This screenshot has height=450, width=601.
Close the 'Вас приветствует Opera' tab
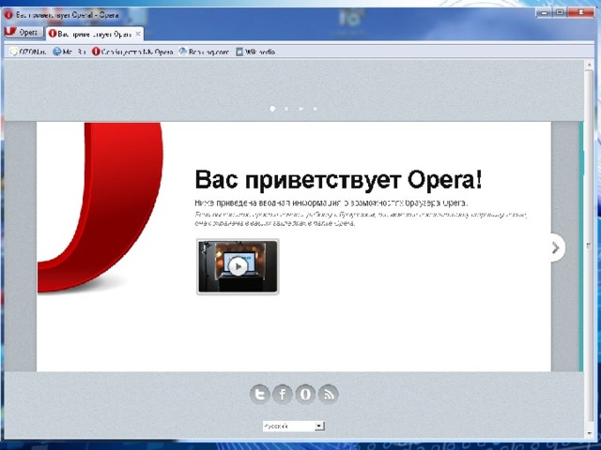[x=138, y=34]
